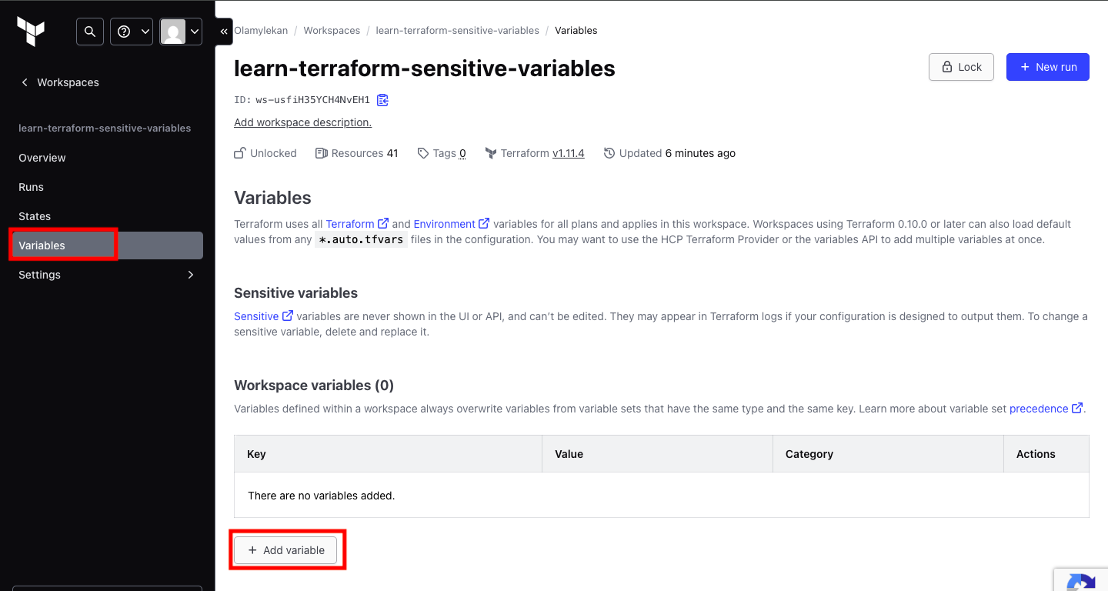This screenshot has height=591, width=1108.
Task: Open the search magnifier button
Action: tap(90, 32)
